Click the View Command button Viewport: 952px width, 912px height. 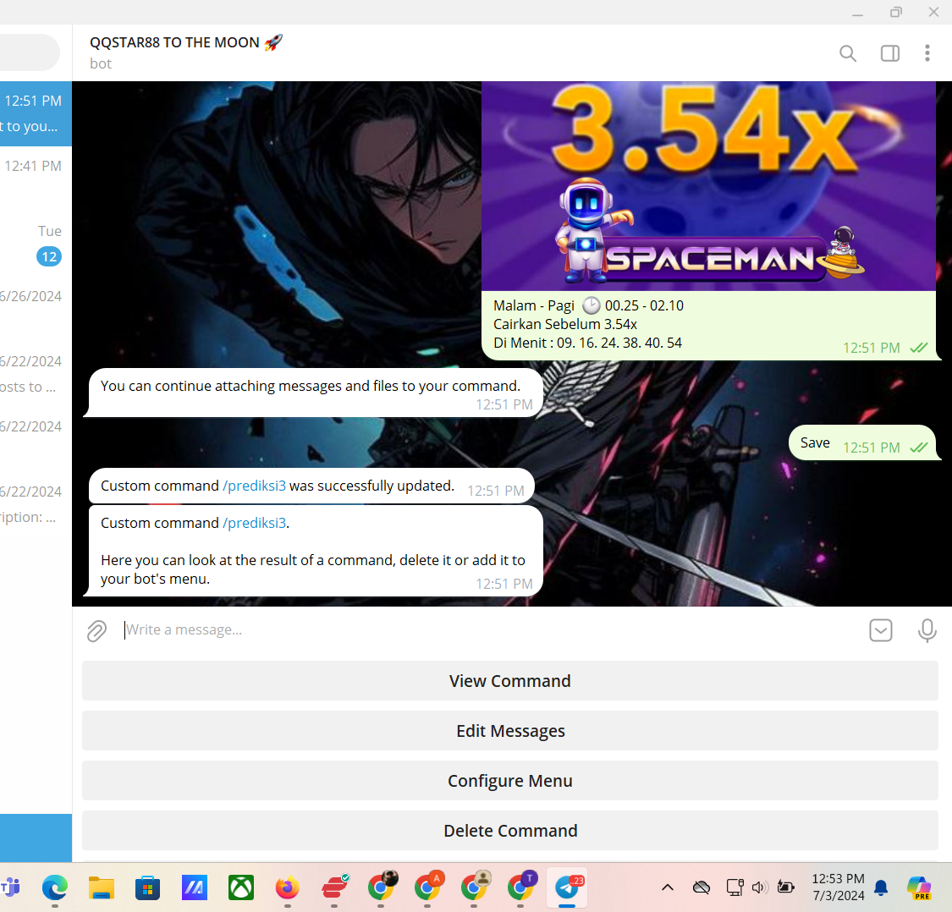(510, 681)
